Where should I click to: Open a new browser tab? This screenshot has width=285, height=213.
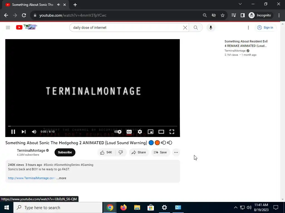coord(75,5)
